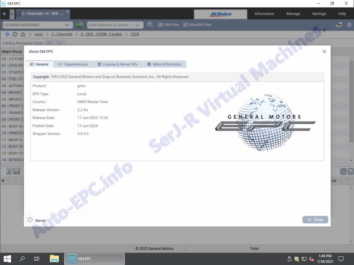
Task: Click the Enter Shortcut or Search field
Action: [110, 25]
